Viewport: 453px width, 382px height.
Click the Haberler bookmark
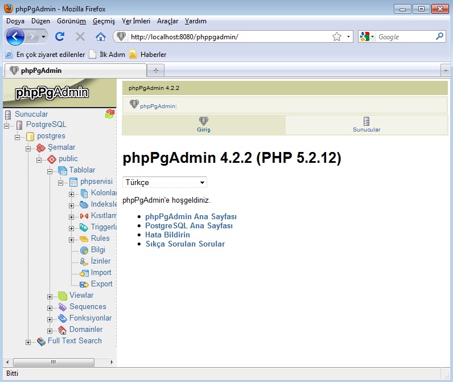coord(148,54)
